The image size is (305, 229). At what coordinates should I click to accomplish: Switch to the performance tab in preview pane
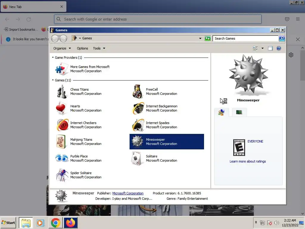239,112
